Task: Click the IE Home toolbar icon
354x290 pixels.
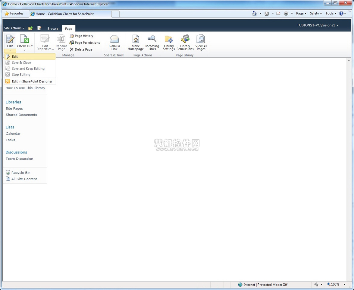Action: pos(255,14)
